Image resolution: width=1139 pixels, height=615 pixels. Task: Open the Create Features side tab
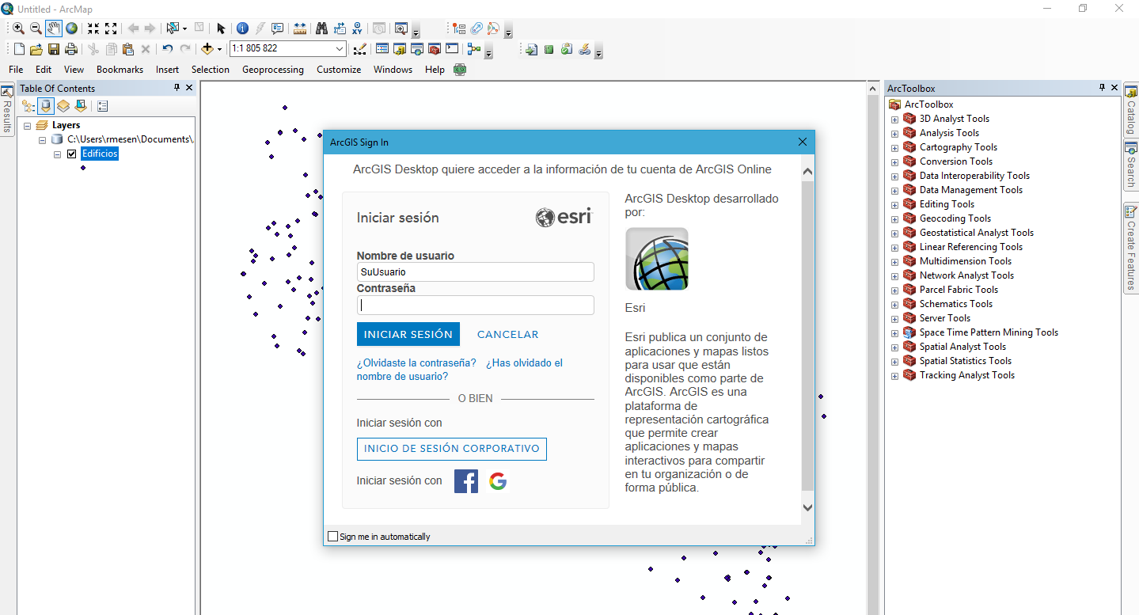(1131, 249)
